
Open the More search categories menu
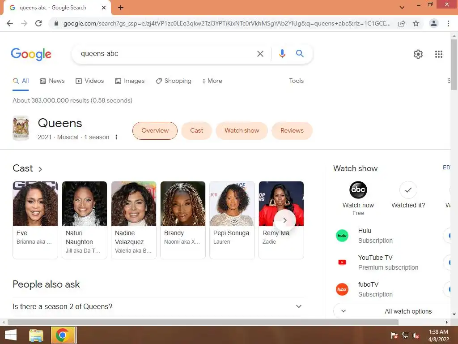212,81
